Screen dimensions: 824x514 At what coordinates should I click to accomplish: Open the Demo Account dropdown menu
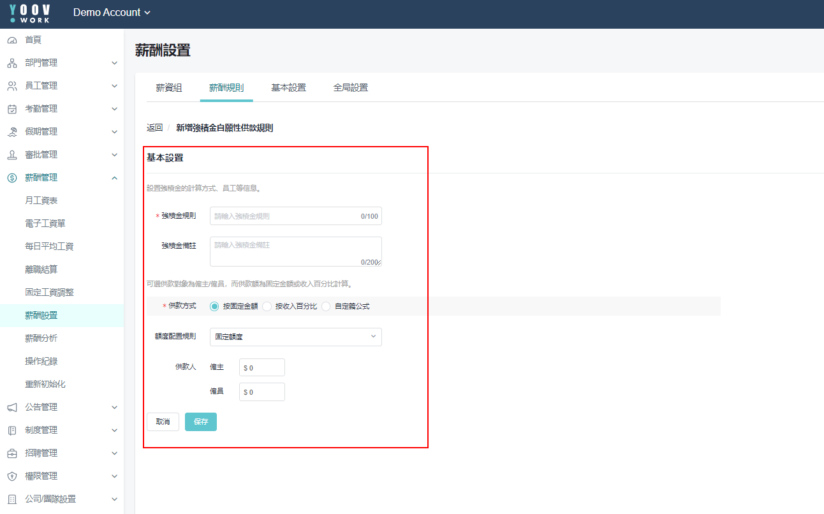(x=112, y=13)
